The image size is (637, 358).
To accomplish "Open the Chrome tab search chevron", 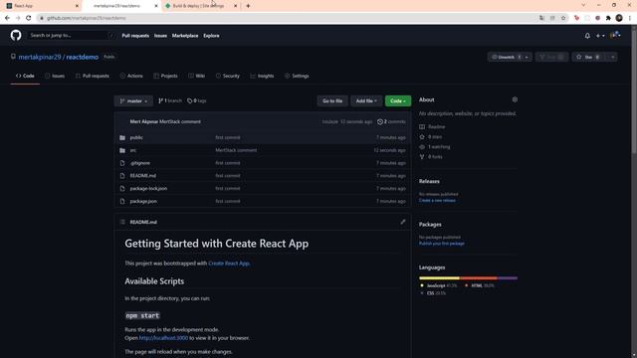I will (x=583, y=5).
